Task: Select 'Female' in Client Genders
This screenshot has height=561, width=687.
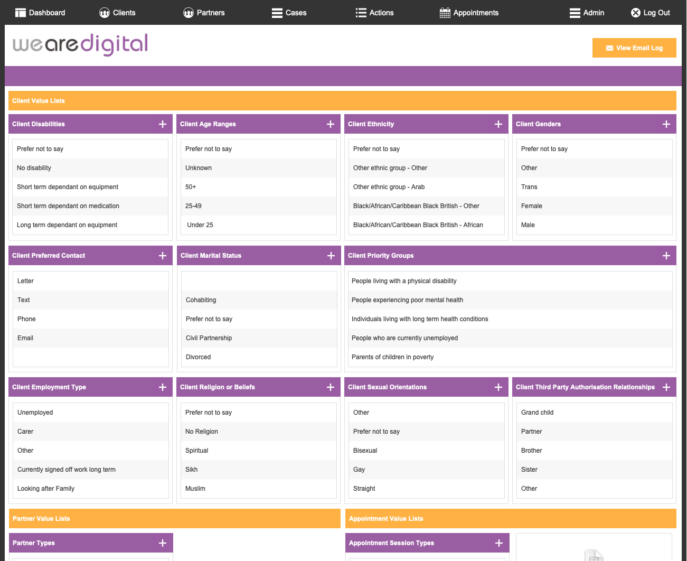Action: coord(594,206)
